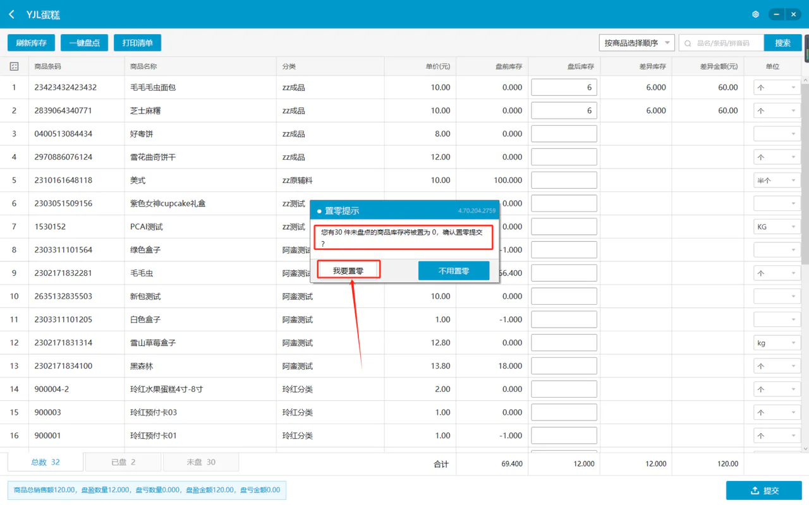Click select-all icon in table header
Viewport: 809px width, 505px height.
coord(14,66)
